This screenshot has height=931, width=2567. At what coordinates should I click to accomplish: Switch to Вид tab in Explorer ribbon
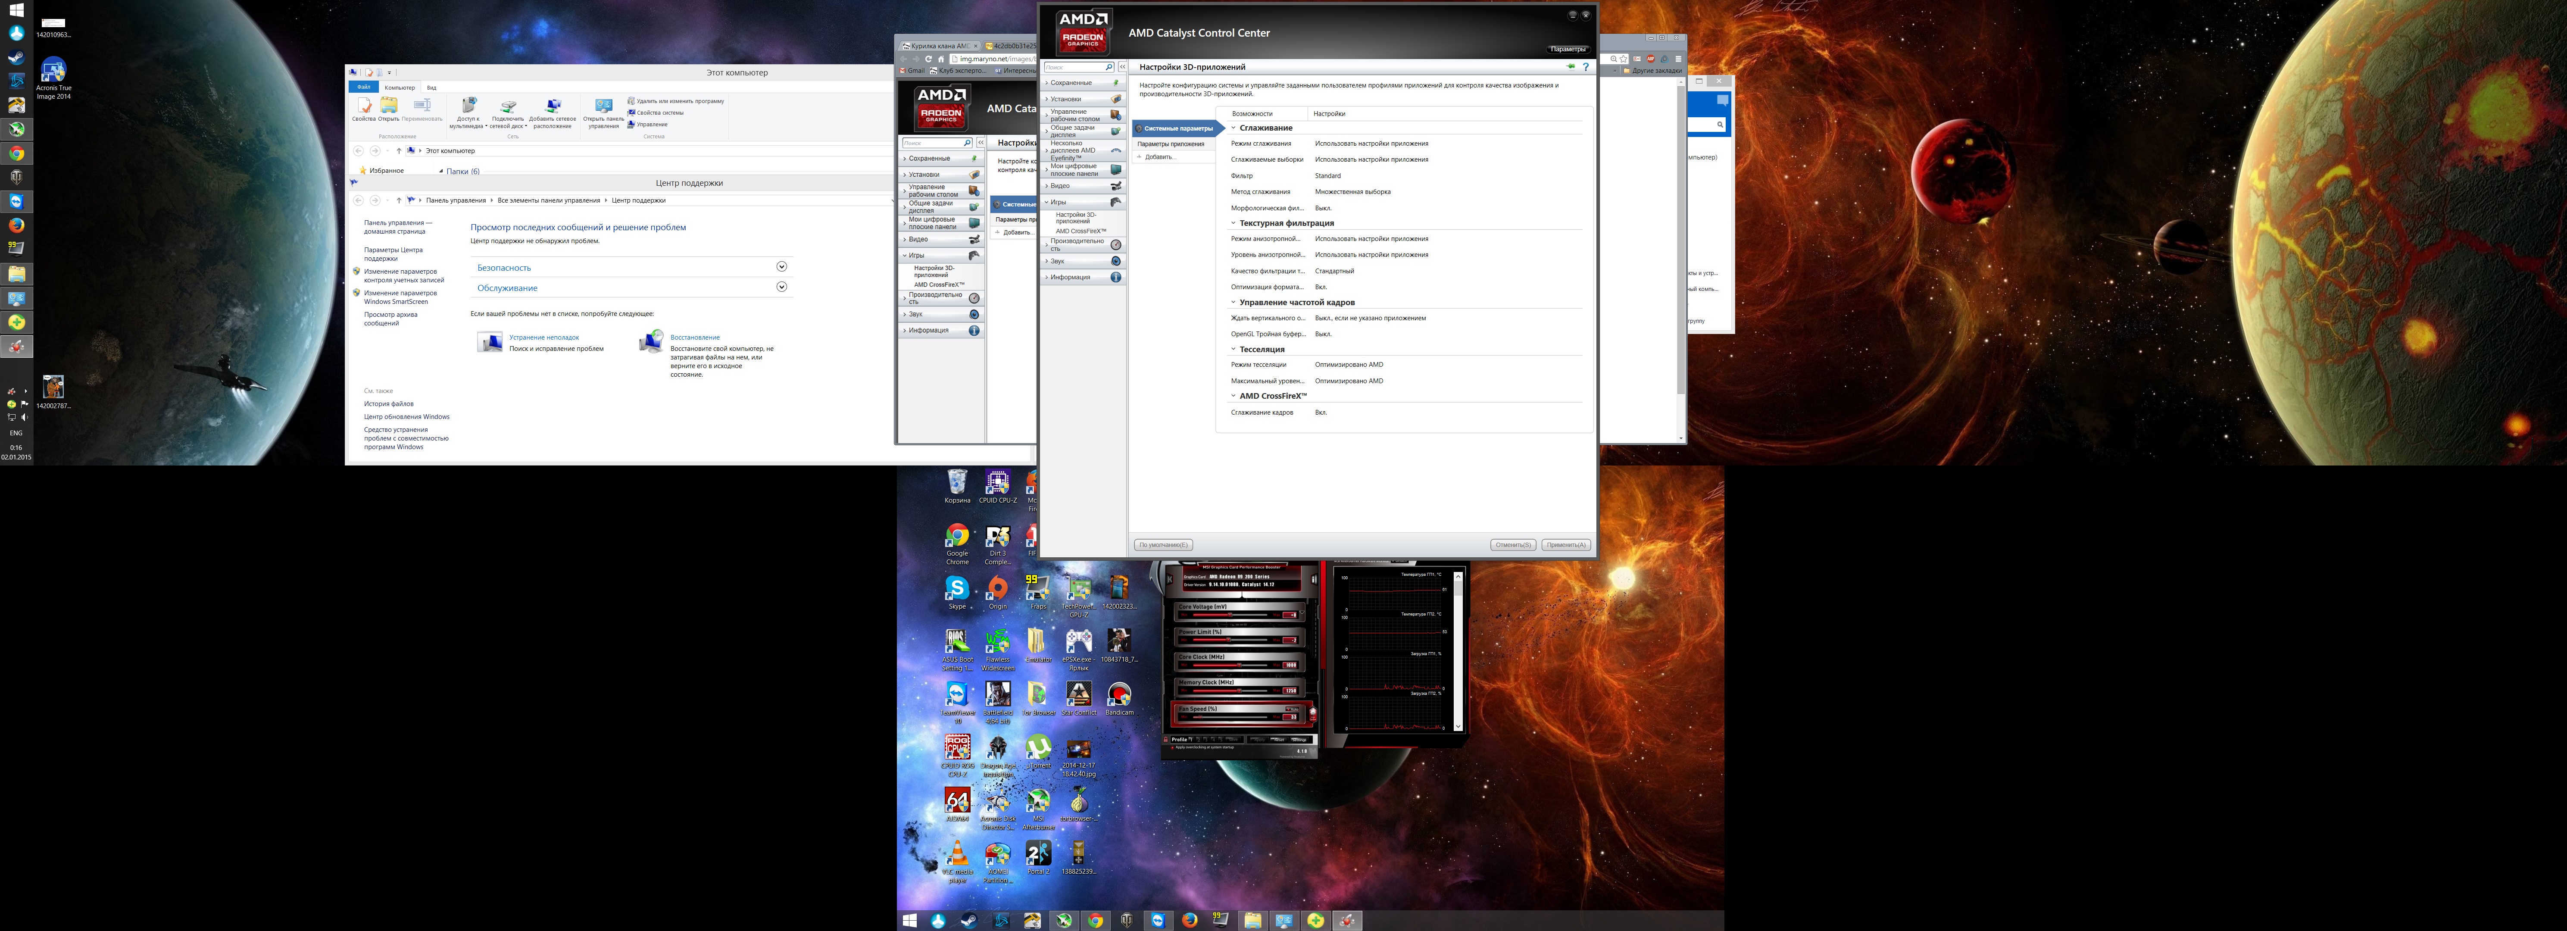[x=431, y=88]
